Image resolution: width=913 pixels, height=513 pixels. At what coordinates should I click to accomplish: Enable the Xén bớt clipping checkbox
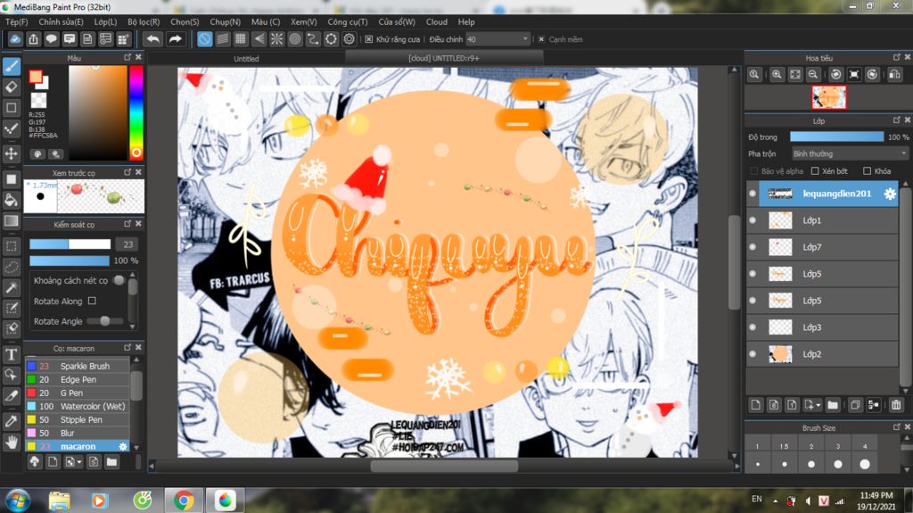tap(815, 170)
